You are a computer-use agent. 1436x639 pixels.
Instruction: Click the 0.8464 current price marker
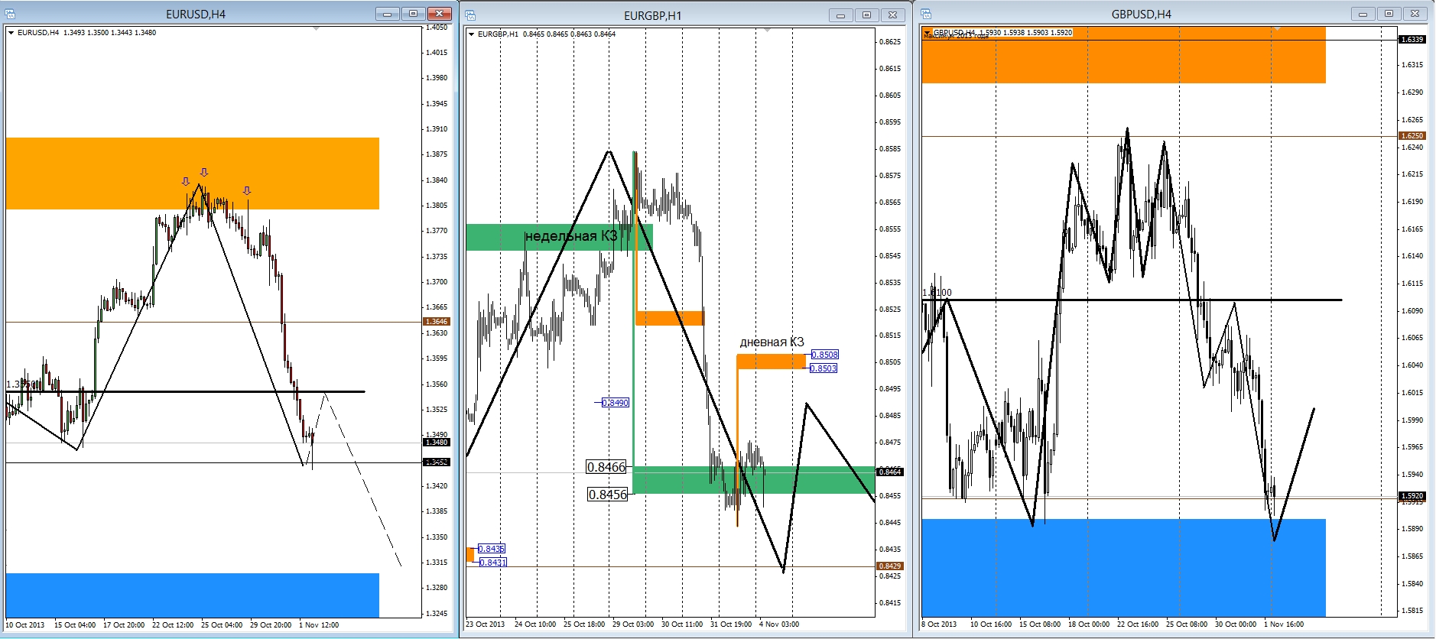coord(889,472)
